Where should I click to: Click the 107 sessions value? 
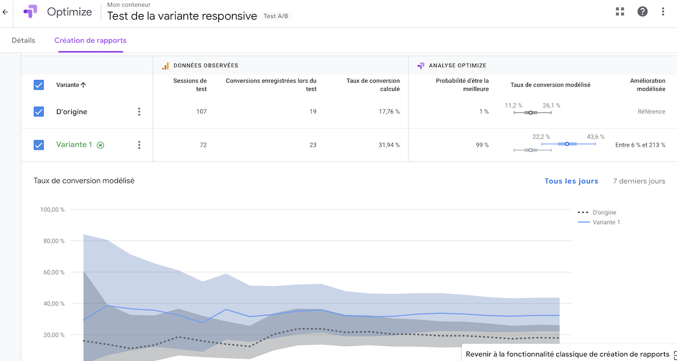point(201,112)
